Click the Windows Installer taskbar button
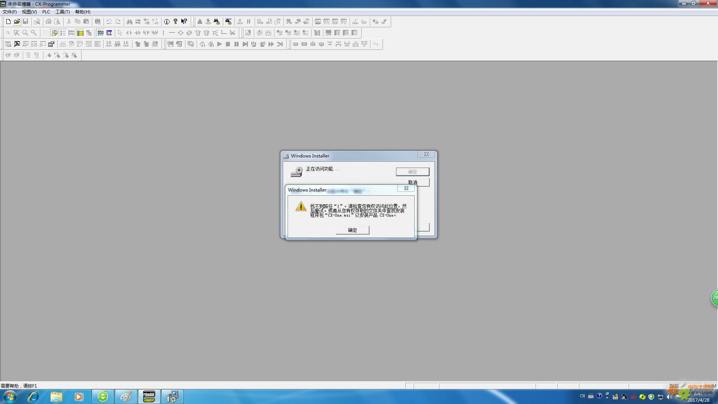The width and height of the screenshot is (718, 404). point(172,397)
